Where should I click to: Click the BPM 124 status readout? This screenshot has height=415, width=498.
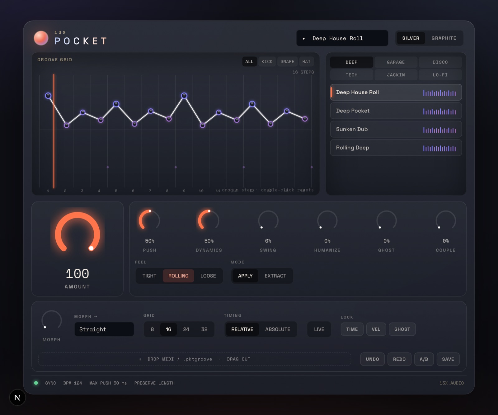tap(73, 383)
